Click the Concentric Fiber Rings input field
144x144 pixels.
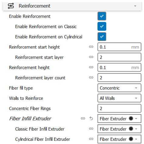point(119,108)
